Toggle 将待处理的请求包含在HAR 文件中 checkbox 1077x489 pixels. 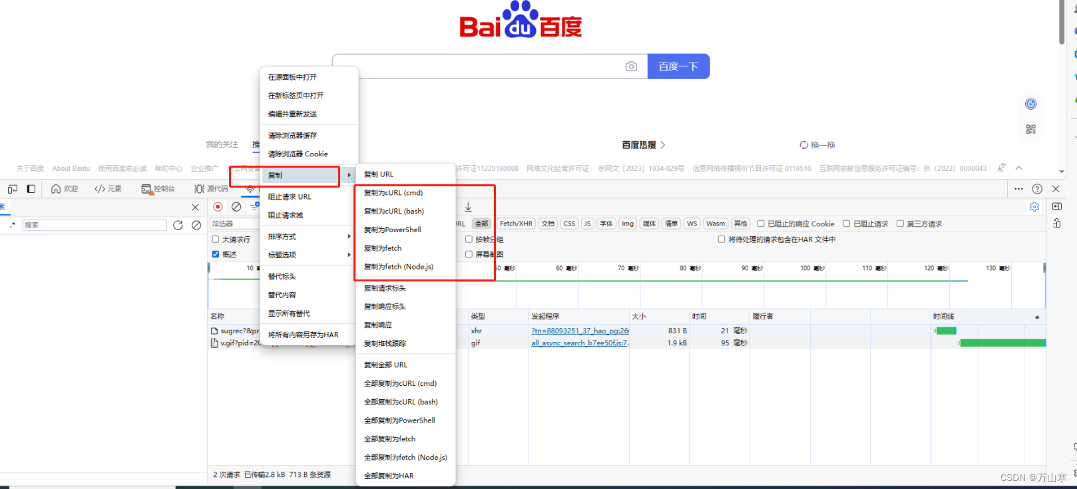click(x=722, y=239)
